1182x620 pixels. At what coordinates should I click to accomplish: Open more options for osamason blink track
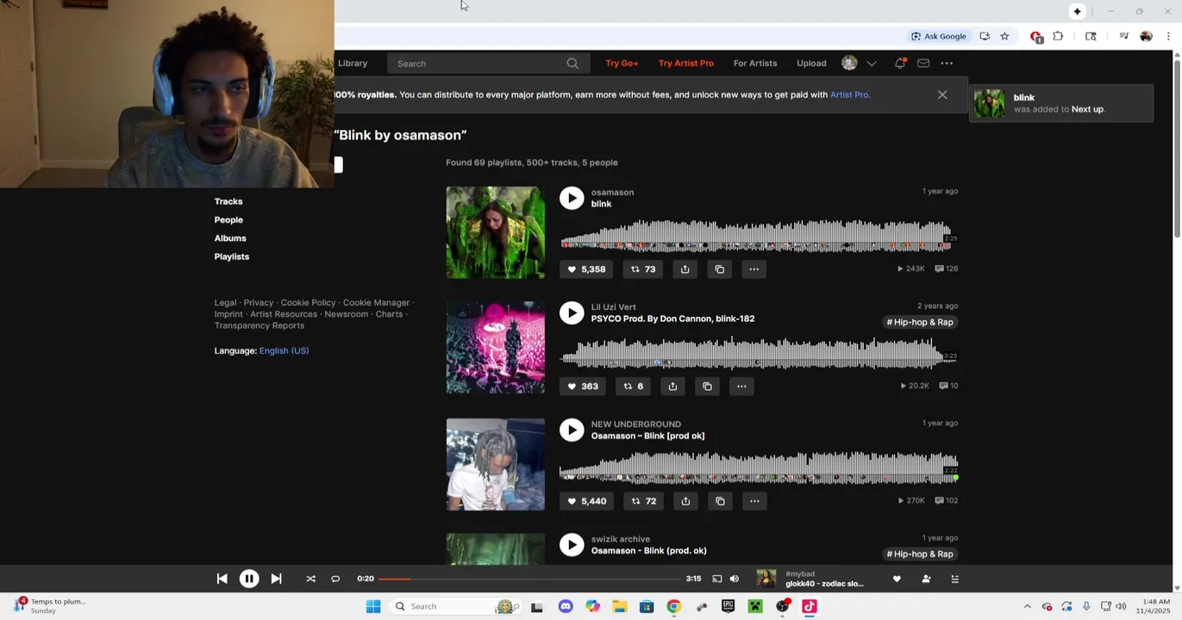754,270
